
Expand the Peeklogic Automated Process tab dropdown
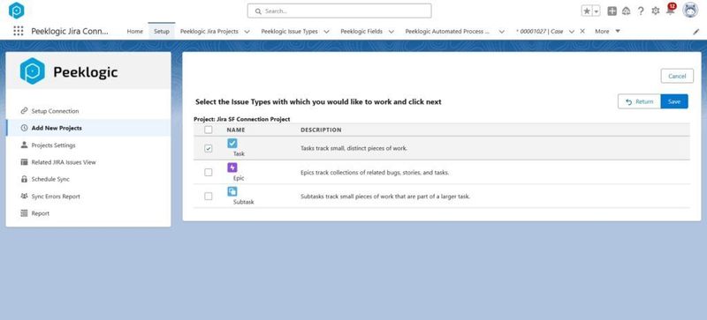(501, 32)
